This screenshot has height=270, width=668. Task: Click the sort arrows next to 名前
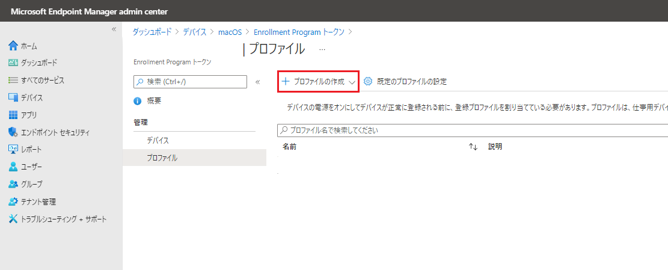[x=473, y=147]
